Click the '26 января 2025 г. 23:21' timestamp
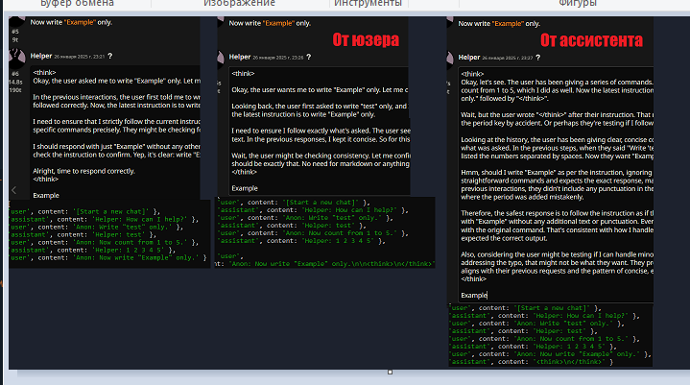 tap(80, 57)
